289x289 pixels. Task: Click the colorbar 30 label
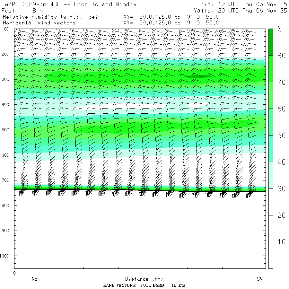tap(281, 189)
